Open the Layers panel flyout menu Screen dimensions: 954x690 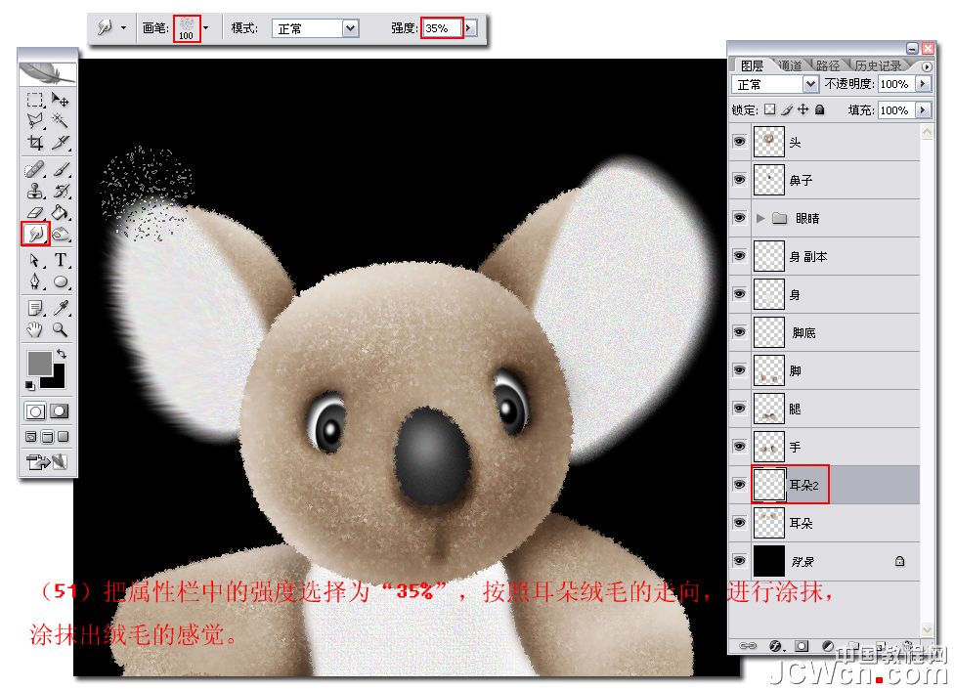point(927,66)
